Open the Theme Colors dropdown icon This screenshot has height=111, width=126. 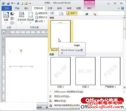[13, 14]
